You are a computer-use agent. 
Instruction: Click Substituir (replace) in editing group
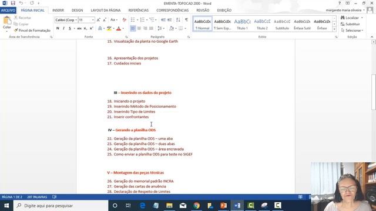[350, 24]
